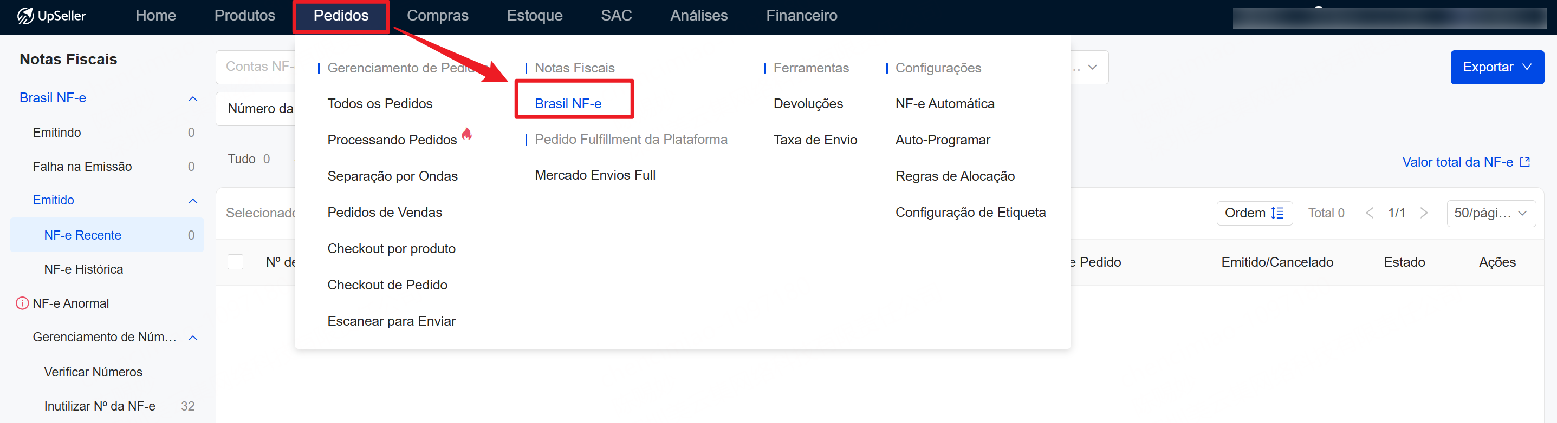Click the Contas NF-e input field

pos(257,67)
